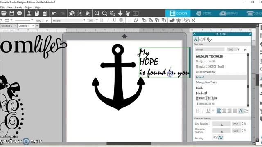Cut selection with scissors icon
The width and height of the screenshot is (262, 147).
tap(29, 13)
